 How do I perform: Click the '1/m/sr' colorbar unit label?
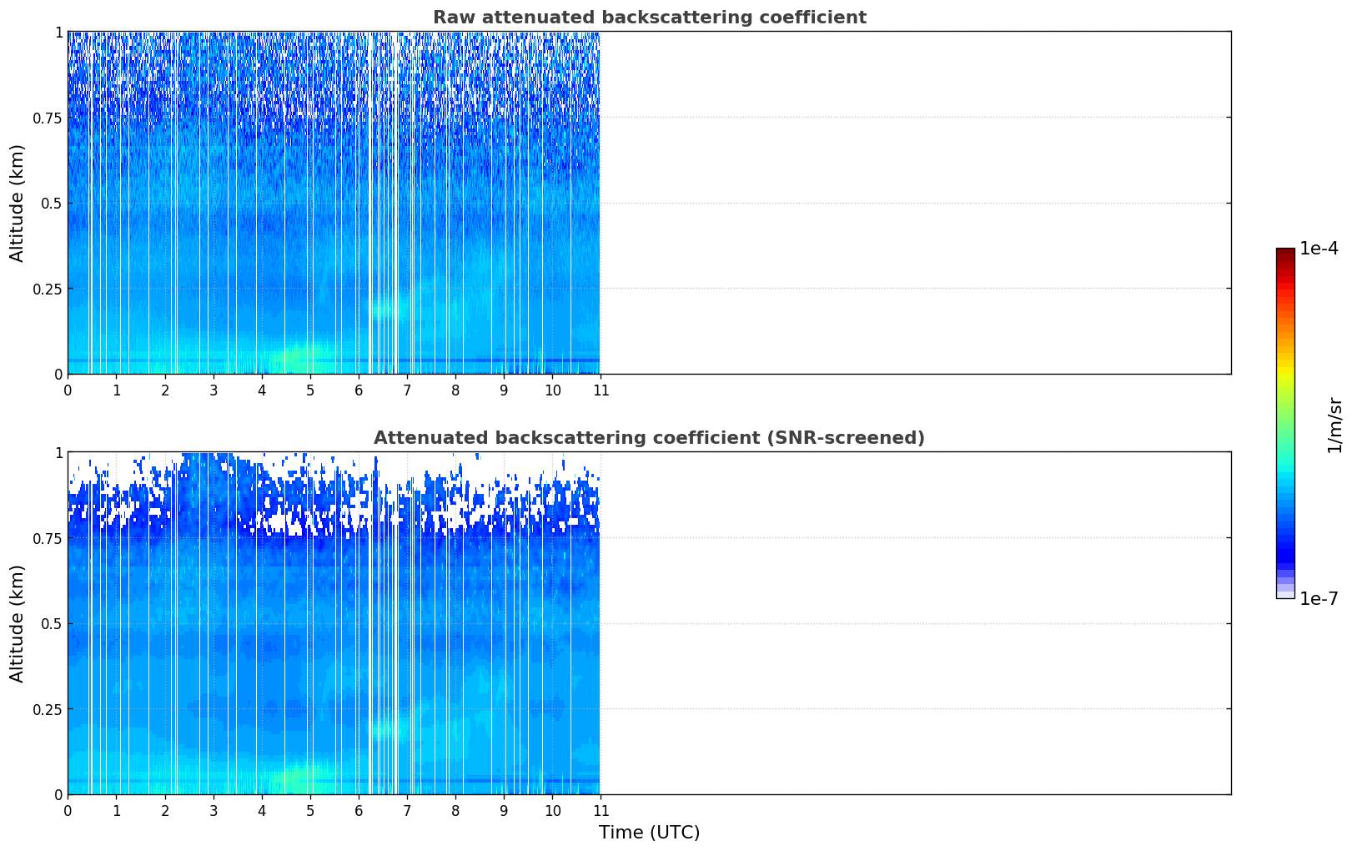1334,425
